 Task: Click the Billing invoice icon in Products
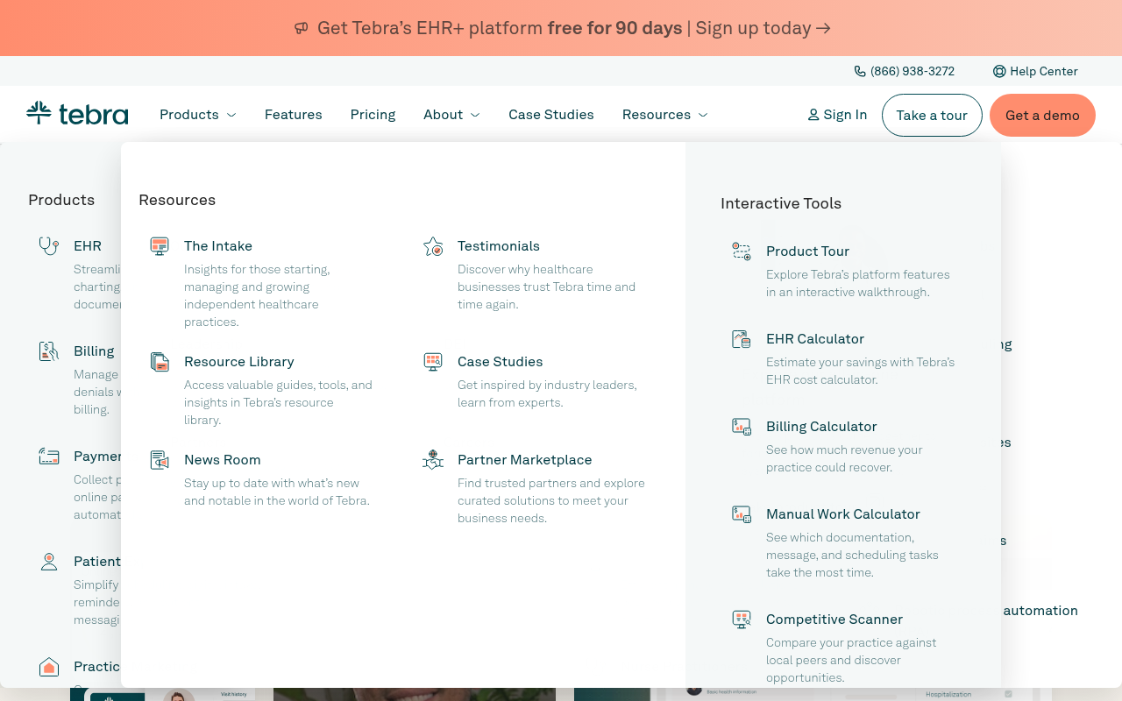49,351
